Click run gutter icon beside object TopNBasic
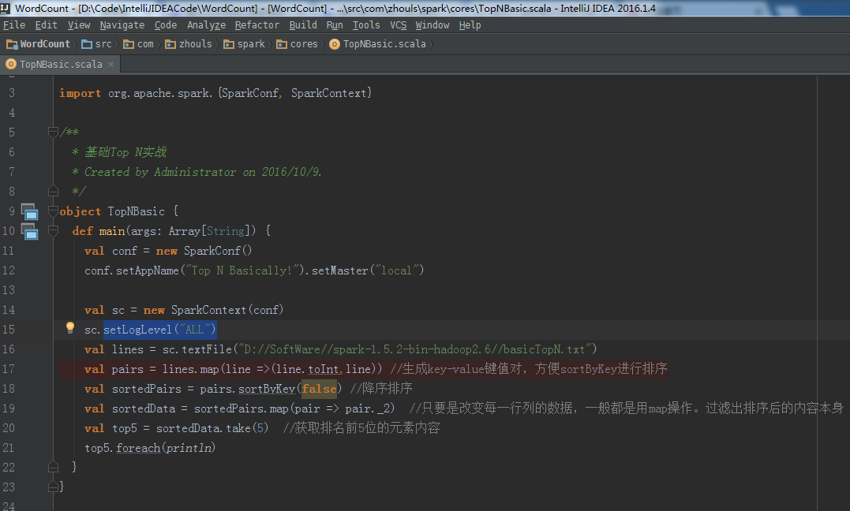 tap(29, 211)
